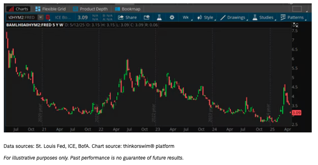
Task: Click the 3.09 last price in toolbar
Action: pyautogui.click(x=83, y=18)
